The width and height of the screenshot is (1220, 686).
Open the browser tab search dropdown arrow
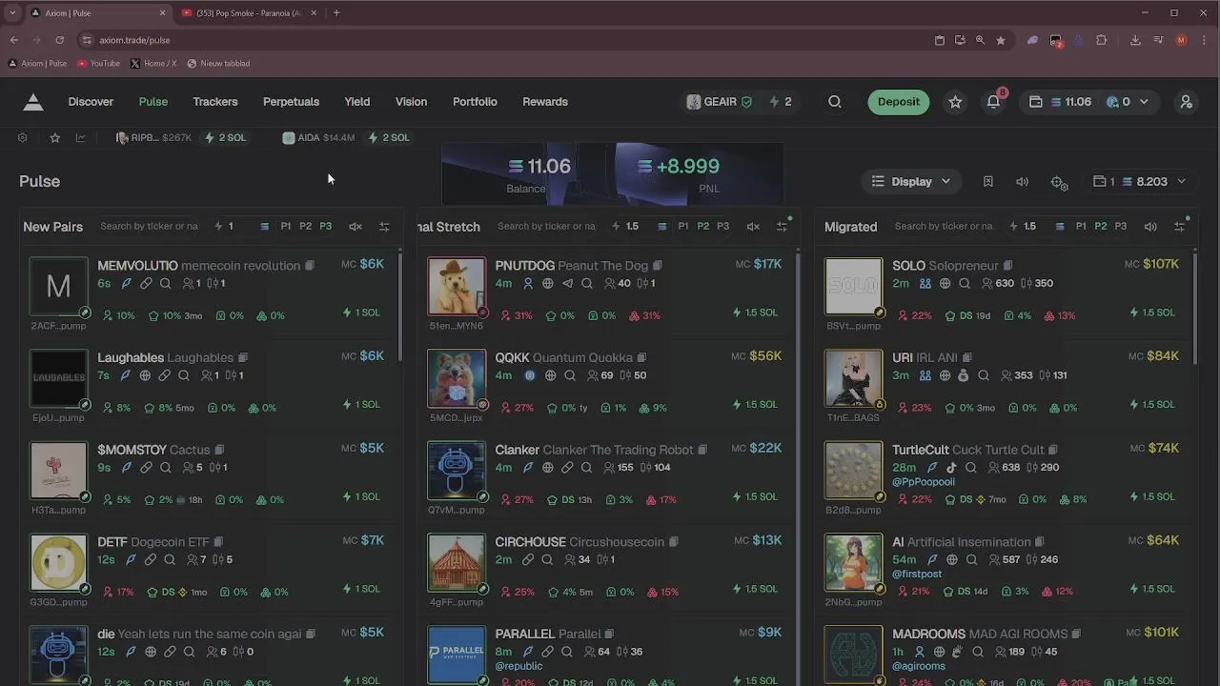click(12, 13)
